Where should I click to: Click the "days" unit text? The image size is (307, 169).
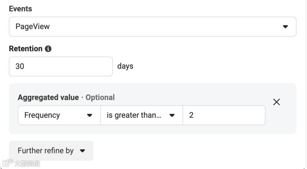pyautogui.click(x=125, y=66)
